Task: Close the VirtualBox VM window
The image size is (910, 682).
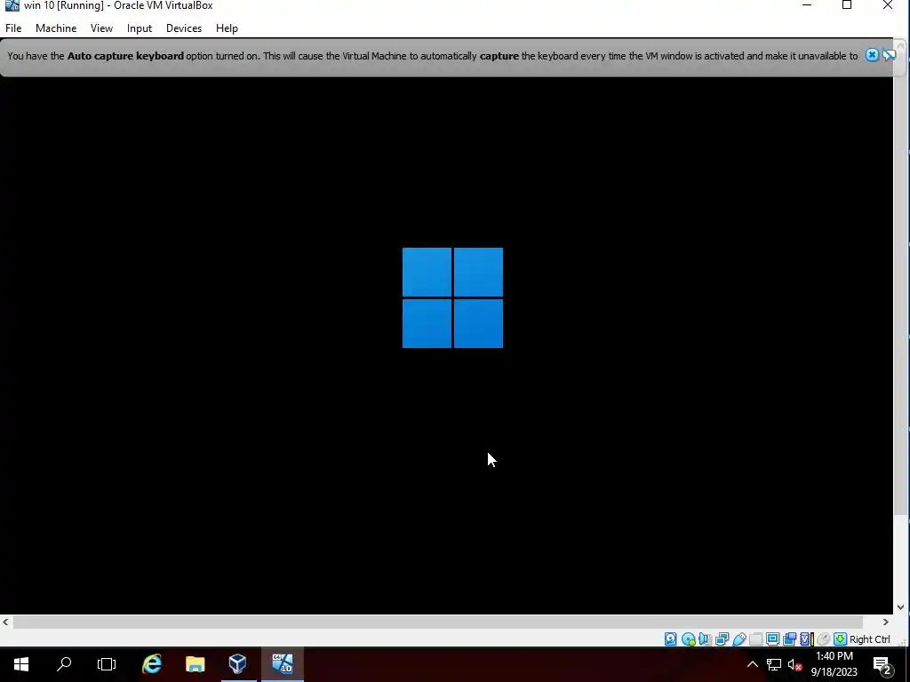Action: pos(888,5)
